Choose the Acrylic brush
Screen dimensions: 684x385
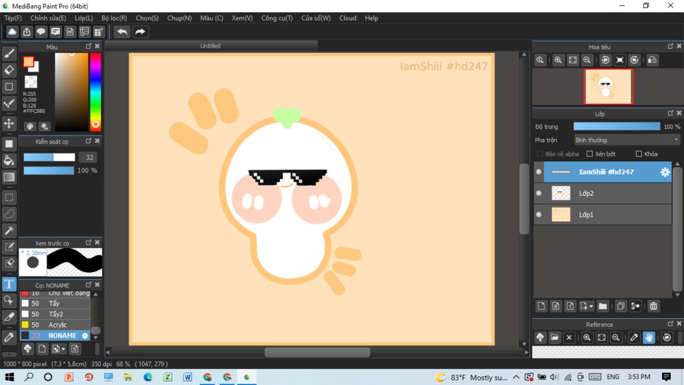[x=55, y=325]
